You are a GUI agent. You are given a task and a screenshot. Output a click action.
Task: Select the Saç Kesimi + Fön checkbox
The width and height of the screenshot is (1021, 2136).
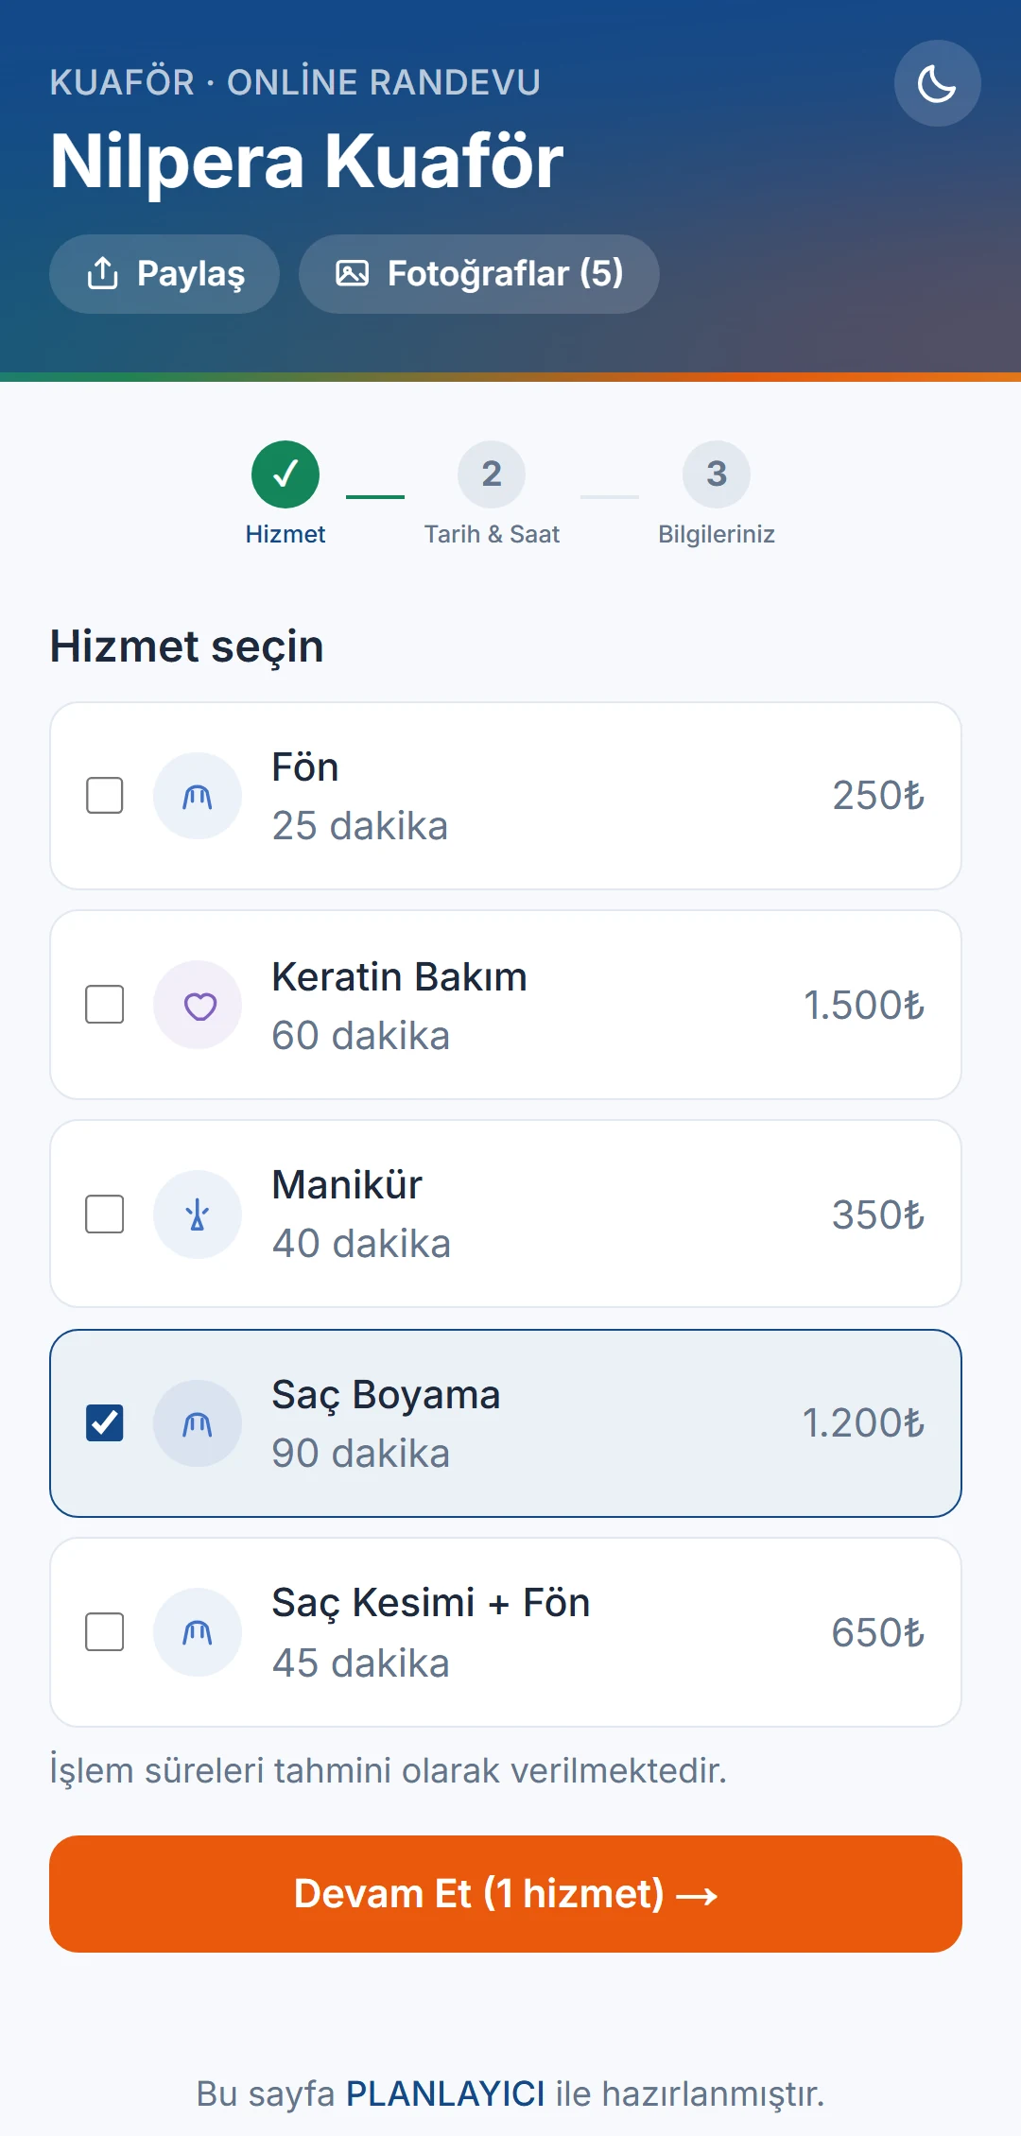coord(105,1632)
